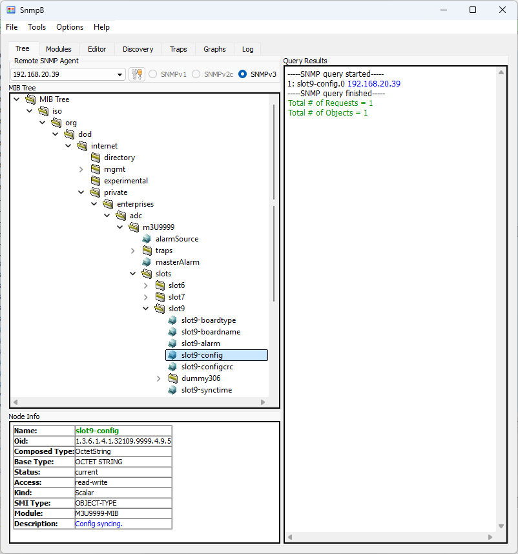This screenshot has height=554, width=518.
Task: Open the Remote SNMP Agent address dropdown
Action: (119, 74)
